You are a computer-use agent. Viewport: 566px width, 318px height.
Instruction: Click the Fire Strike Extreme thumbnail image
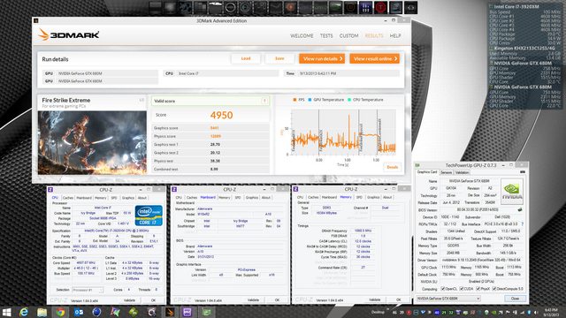92,143
